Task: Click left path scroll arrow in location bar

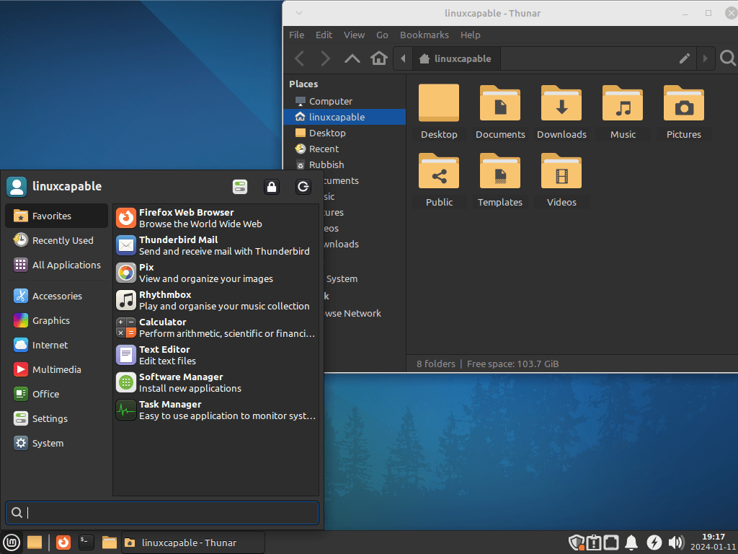Action: (x=403, y=58)
